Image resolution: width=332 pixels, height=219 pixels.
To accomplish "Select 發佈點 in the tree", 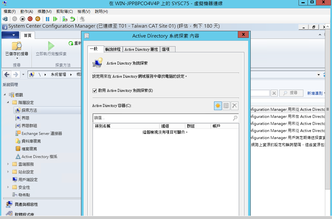I will 24,195.
